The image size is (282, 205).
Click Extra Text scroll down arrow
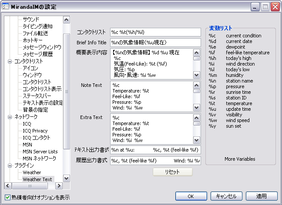pos(197,140)
